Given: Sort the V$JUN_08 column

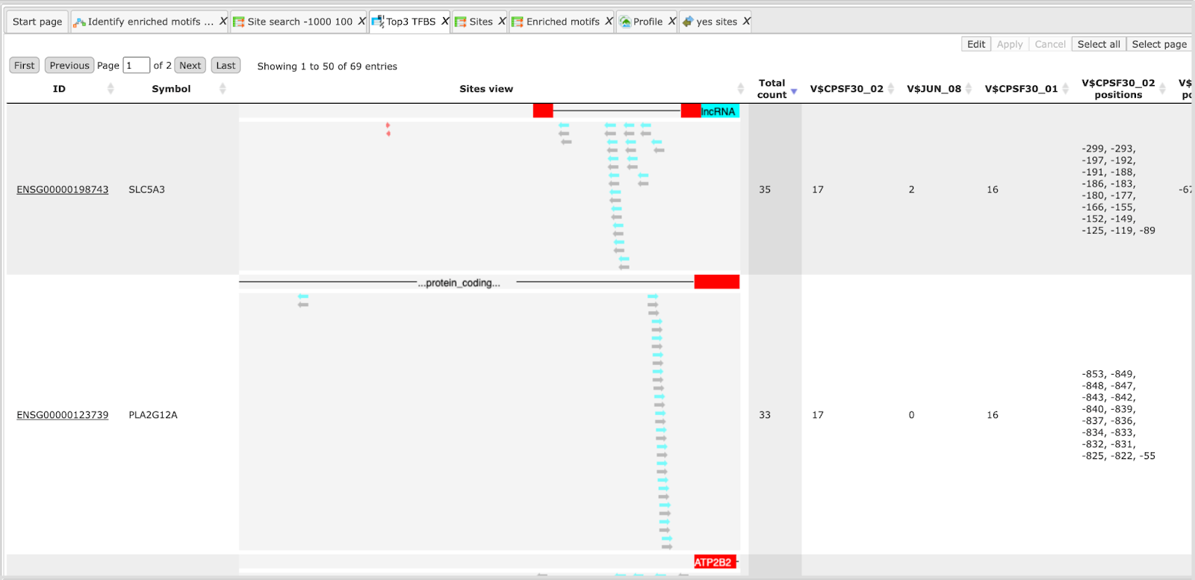Looking at the screenshot, I should (969, 89).
